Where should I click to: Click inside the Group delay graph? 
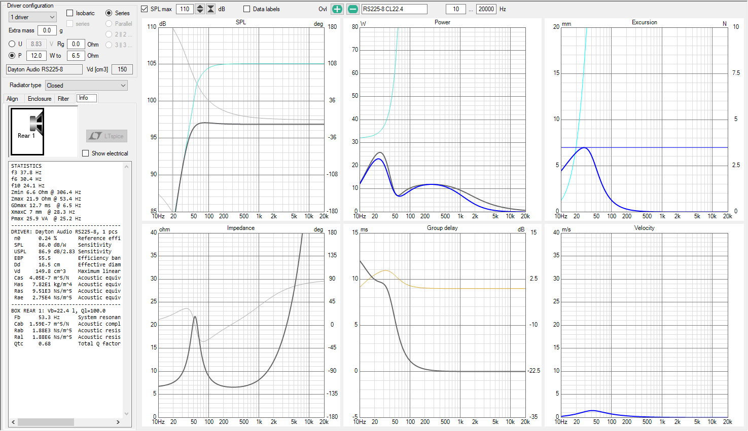pos(442,325)
